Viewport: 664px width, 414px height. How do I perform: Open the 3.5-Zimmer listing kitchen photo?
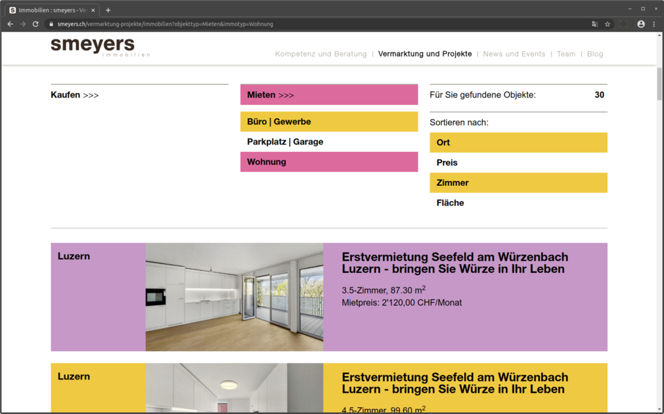click(234, 297)
